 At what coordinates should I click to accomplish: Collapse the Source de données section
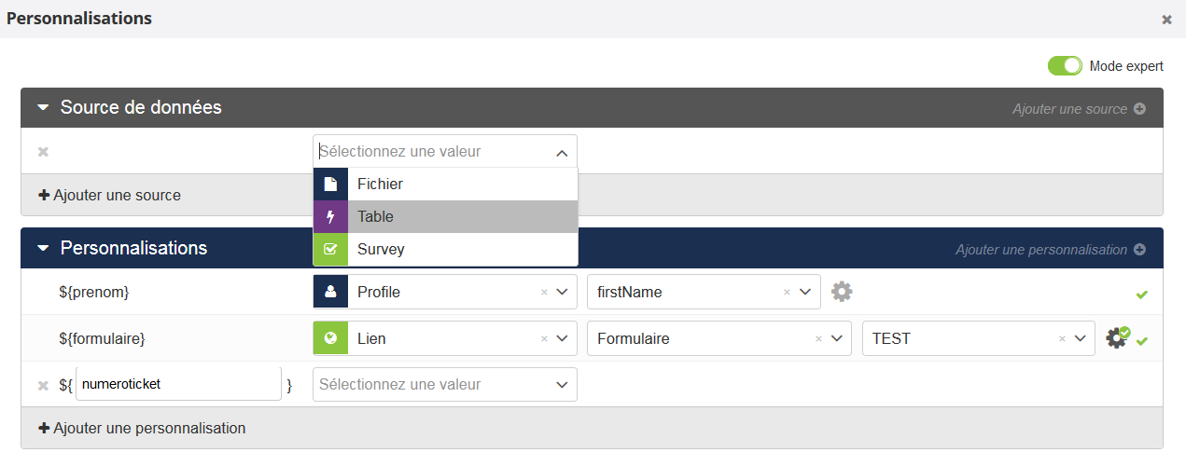pos(43,108)
